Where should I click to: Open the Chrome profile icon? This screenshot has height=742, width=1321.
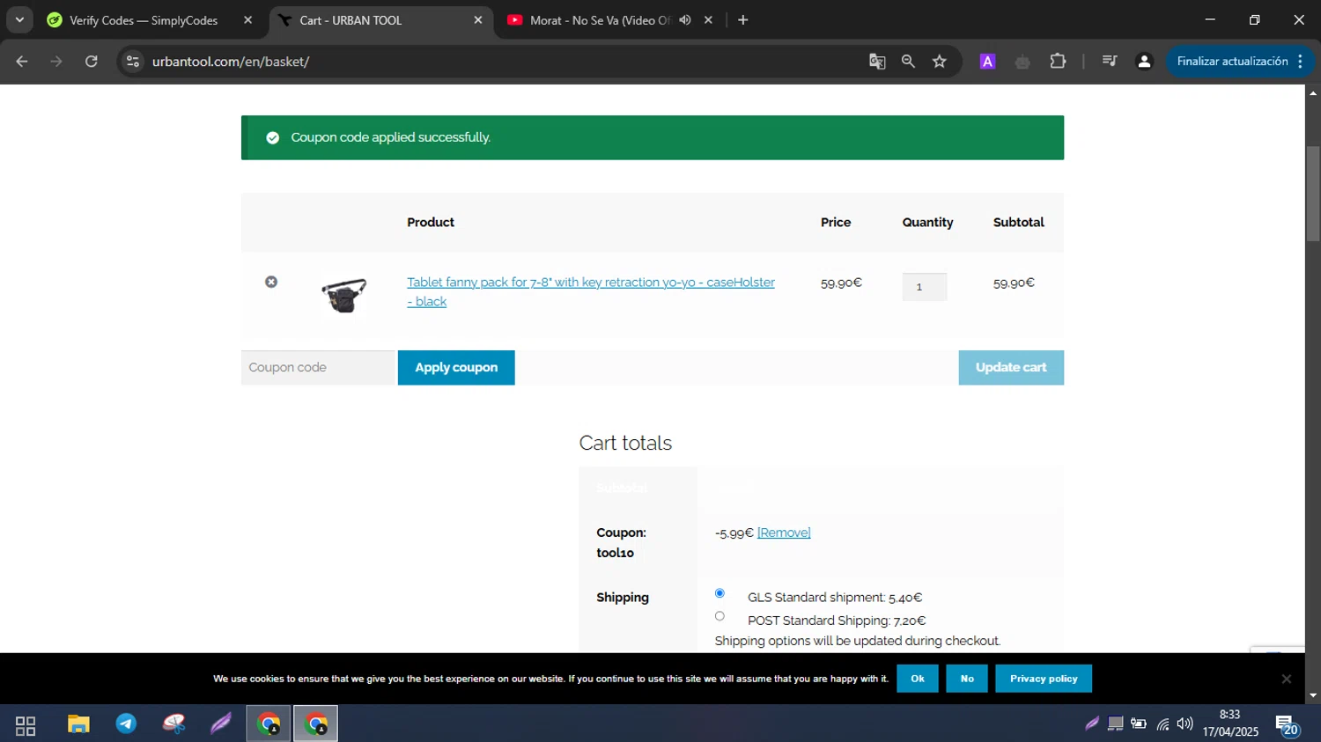[x=1144, y=62]
